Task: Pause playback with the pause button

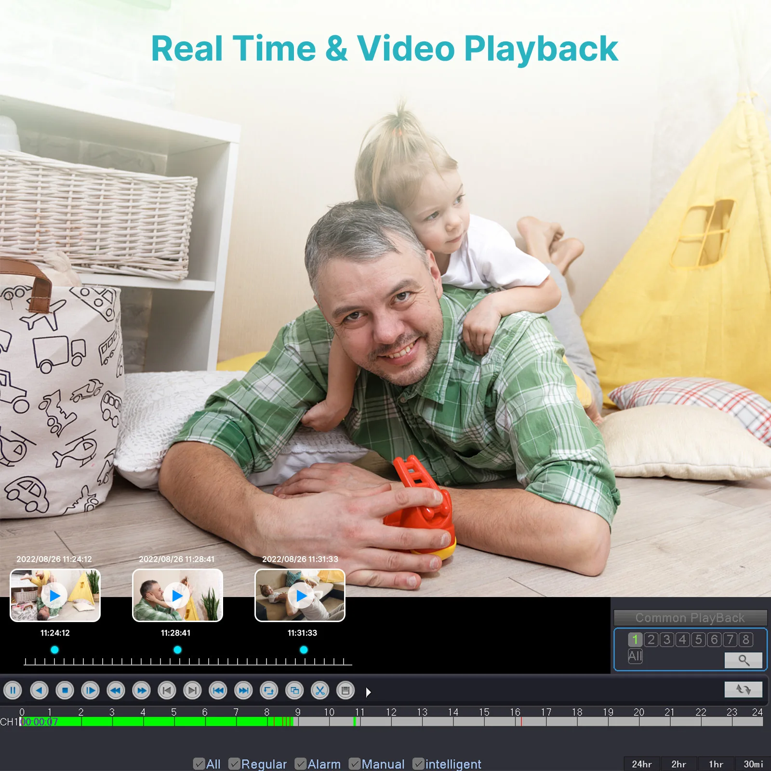Action: coord(13,691)
